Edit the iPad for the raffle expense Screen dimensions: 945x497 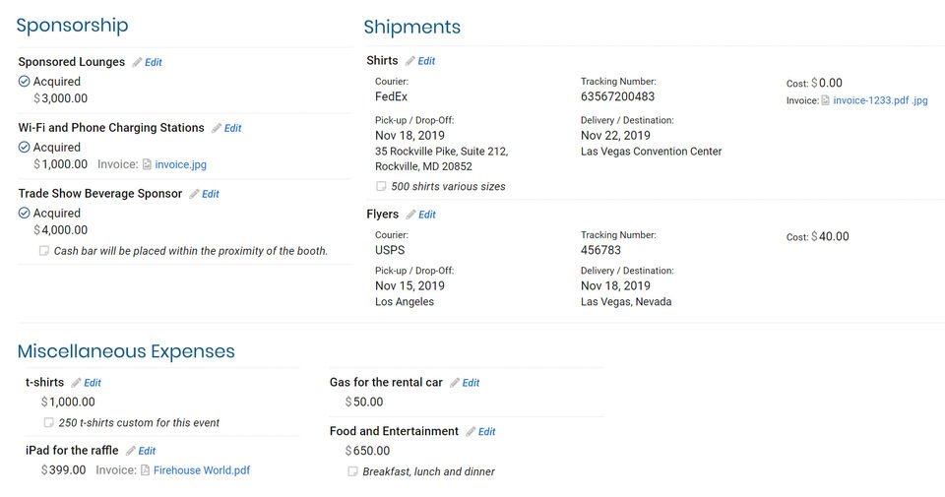(x=147, y=451)
